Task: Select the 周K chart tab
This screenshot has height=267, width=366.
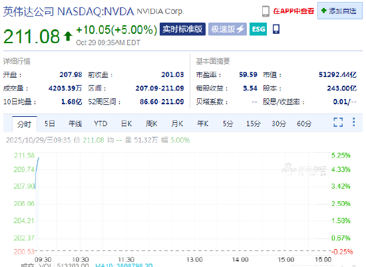Action: [152, 124]
